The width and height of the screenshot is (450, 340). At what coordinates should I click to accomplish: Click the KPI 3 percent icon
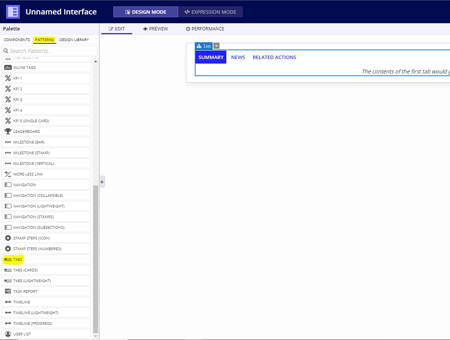click(8, 99)
